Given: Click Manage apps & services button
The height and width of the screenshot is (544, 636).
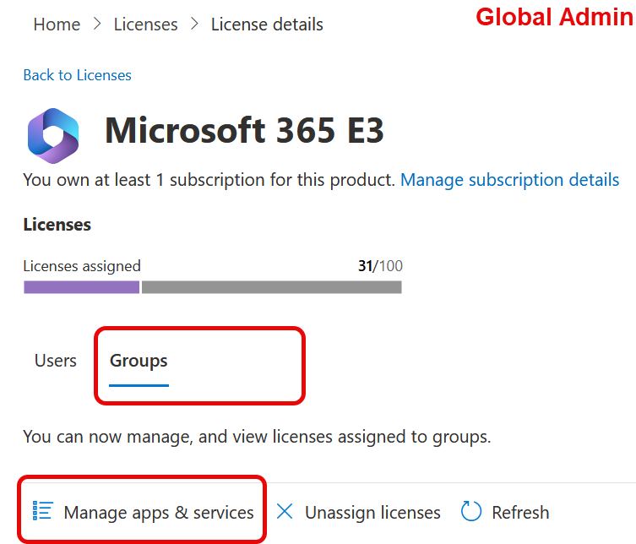Looking at the screenshot, I should click(x=144, y=512).
